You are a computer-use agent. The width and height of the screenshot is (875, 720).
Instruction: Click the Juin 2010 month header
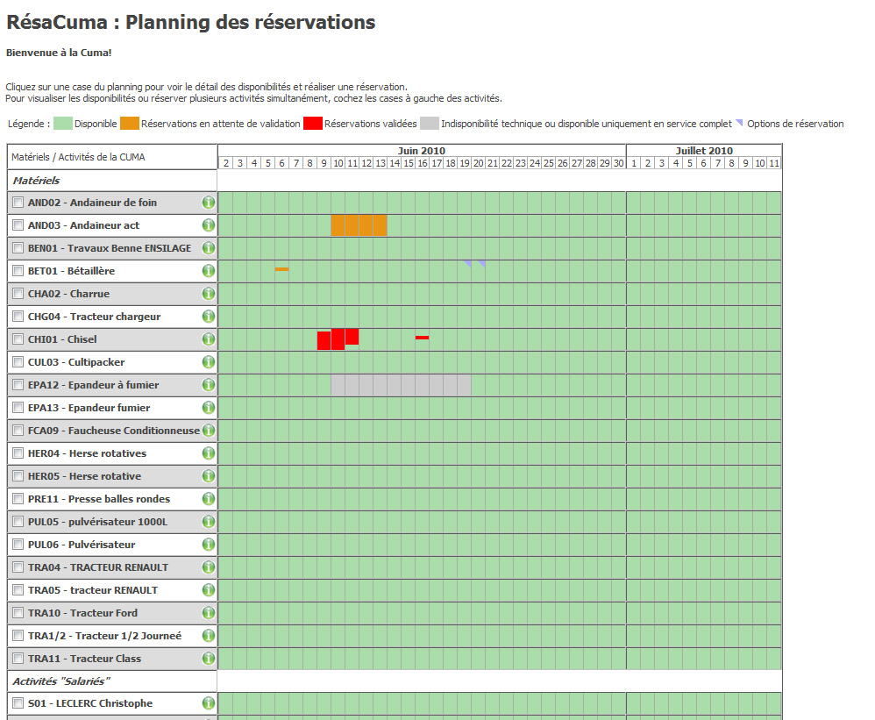click(421, 151)
